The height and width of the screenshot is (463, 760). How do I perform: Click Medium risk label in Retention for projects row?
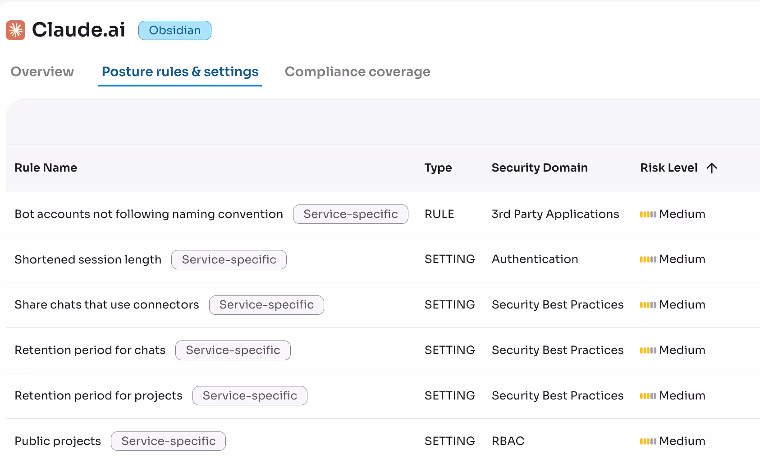point(682,395)
